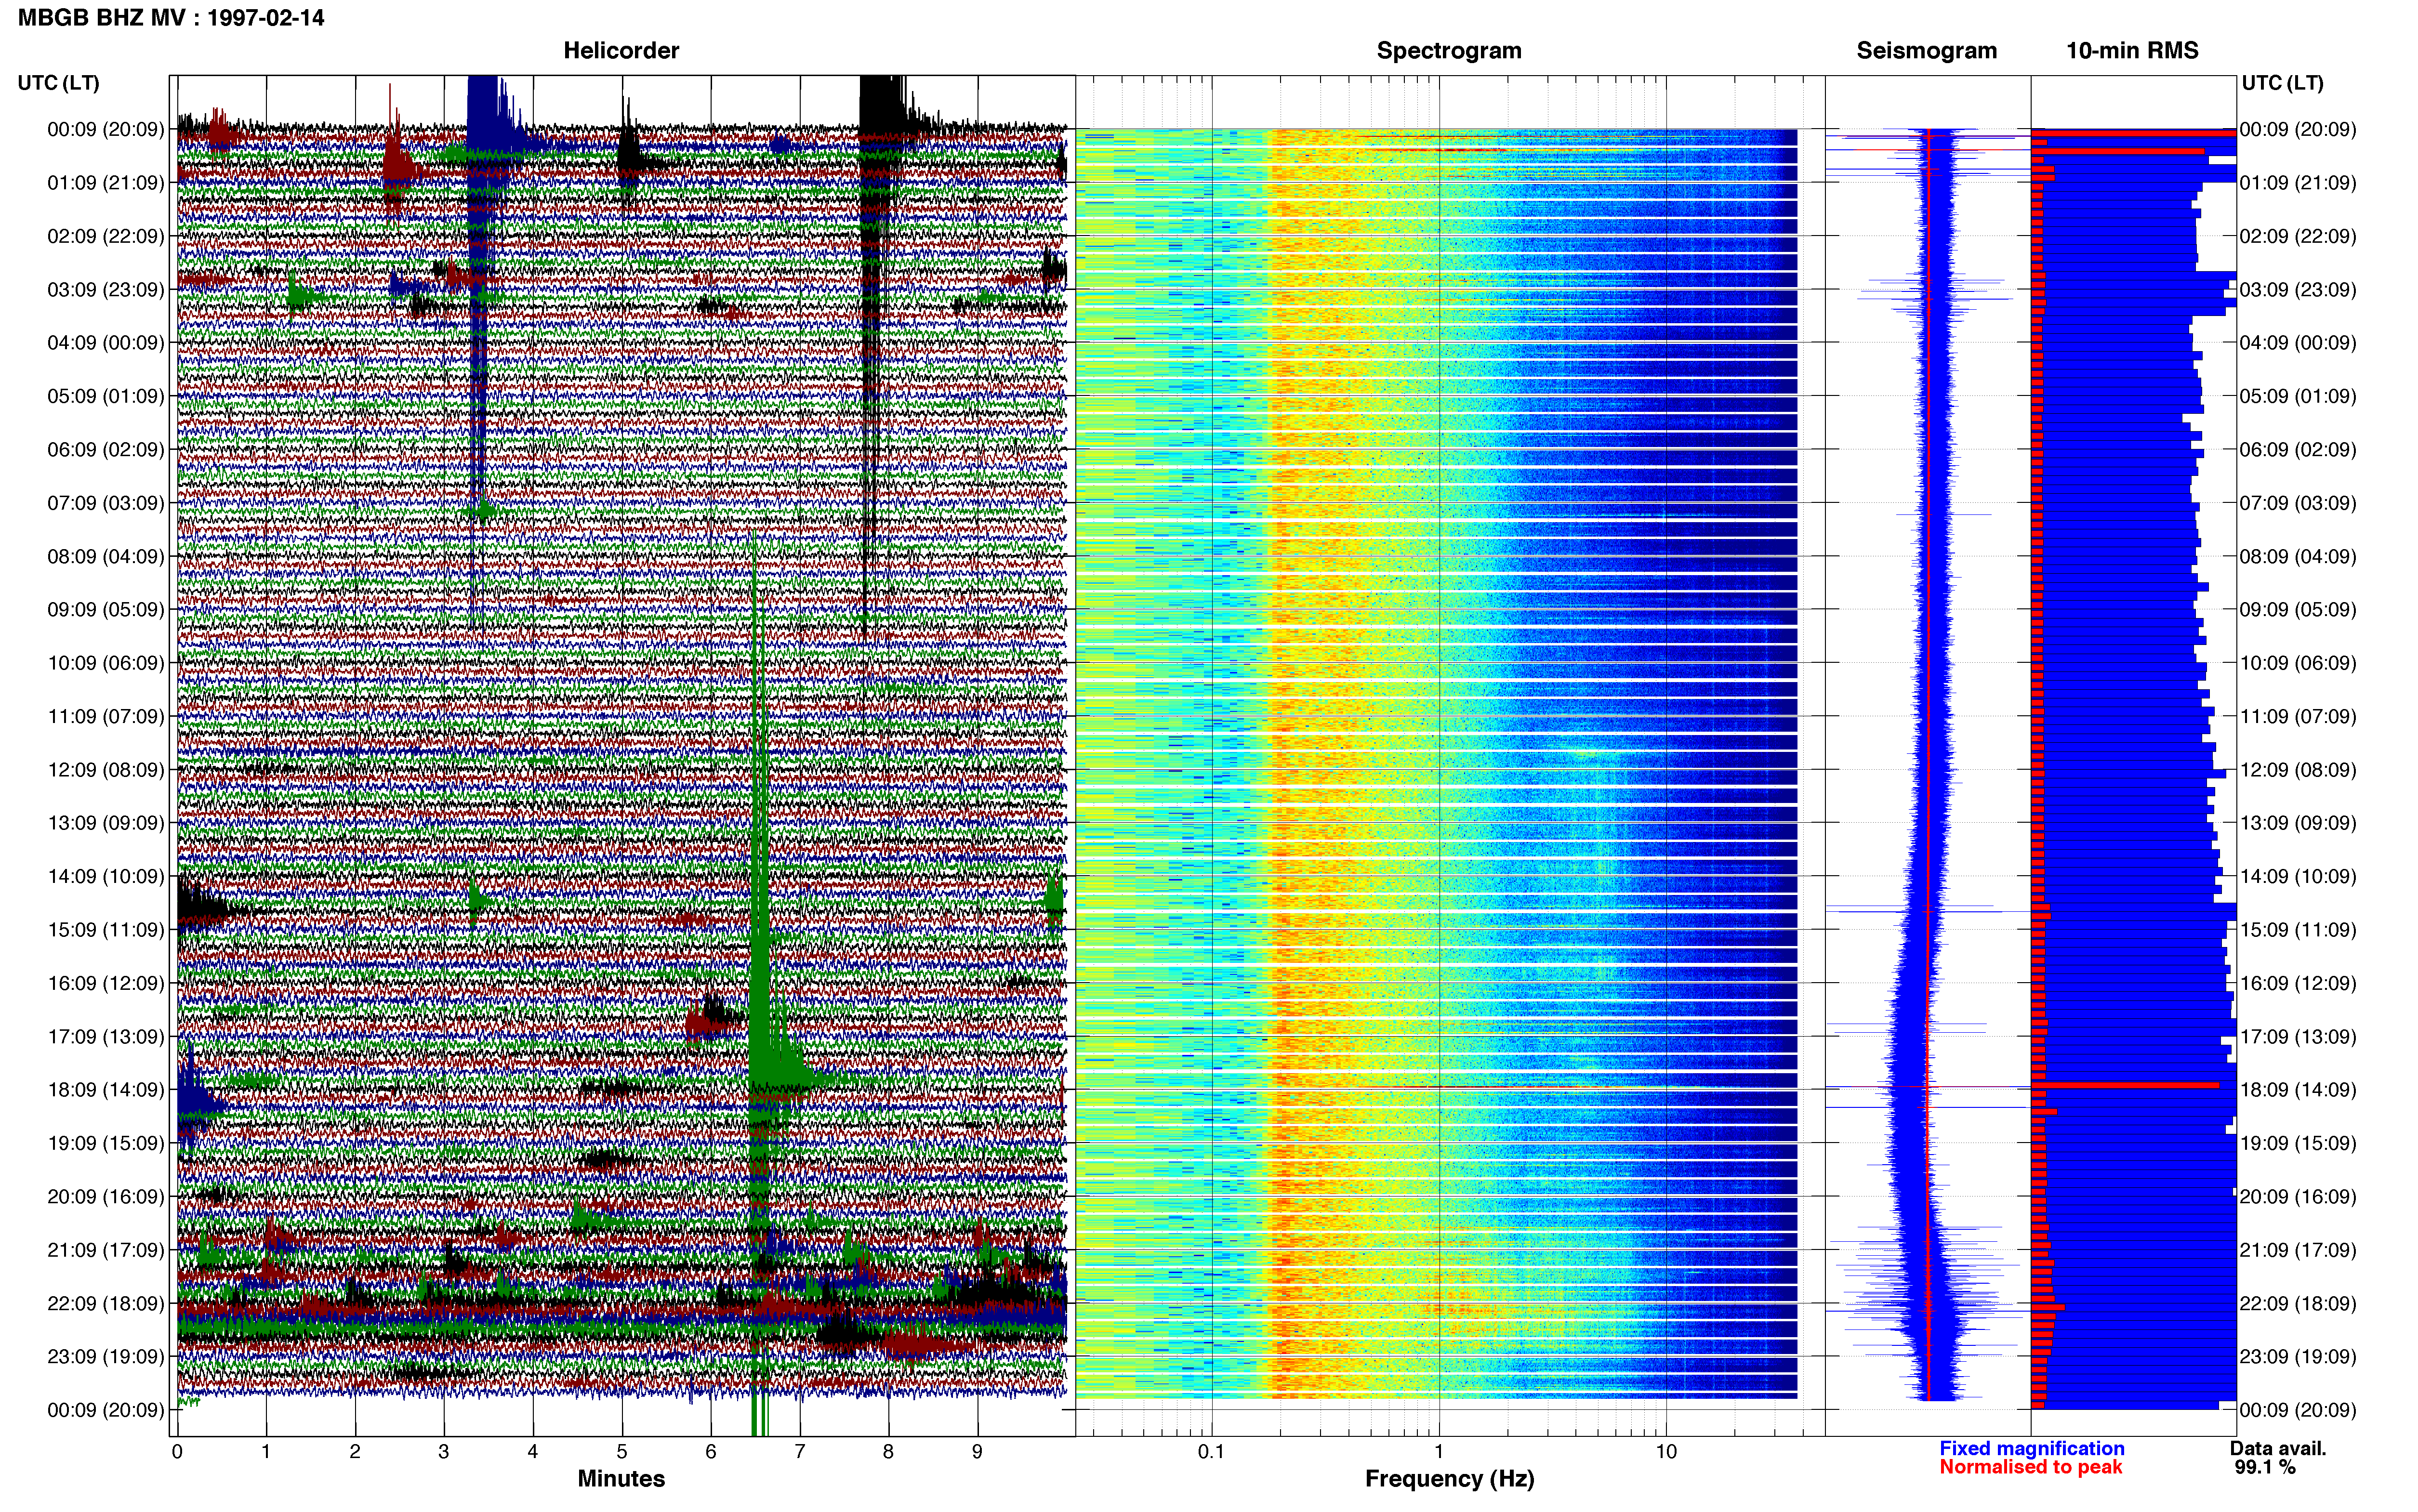2418x1512 pixels.
Task: Click left time label '20:09 (16:09)'
Action: click(106, 1197)
